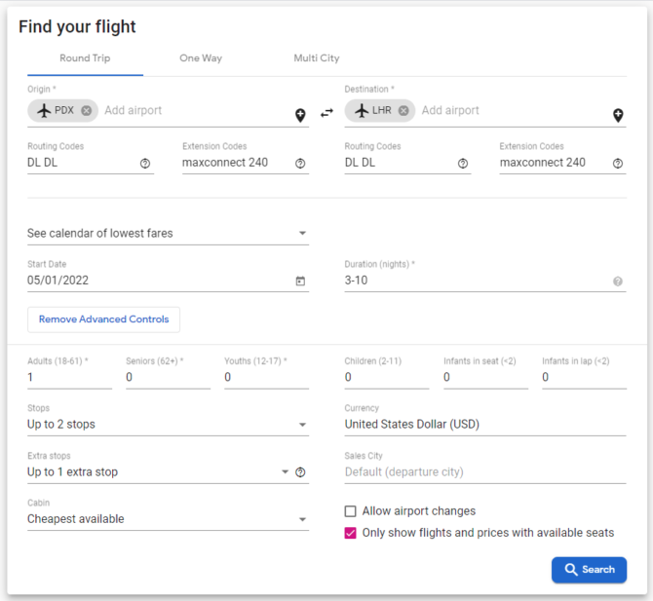Click the swap origin and destination arrows
Viewport: 653px width, 601px height.
[x=326, y=113]
